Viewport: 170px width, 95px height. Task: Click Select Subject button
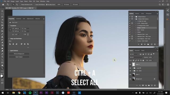coord(19,57)
